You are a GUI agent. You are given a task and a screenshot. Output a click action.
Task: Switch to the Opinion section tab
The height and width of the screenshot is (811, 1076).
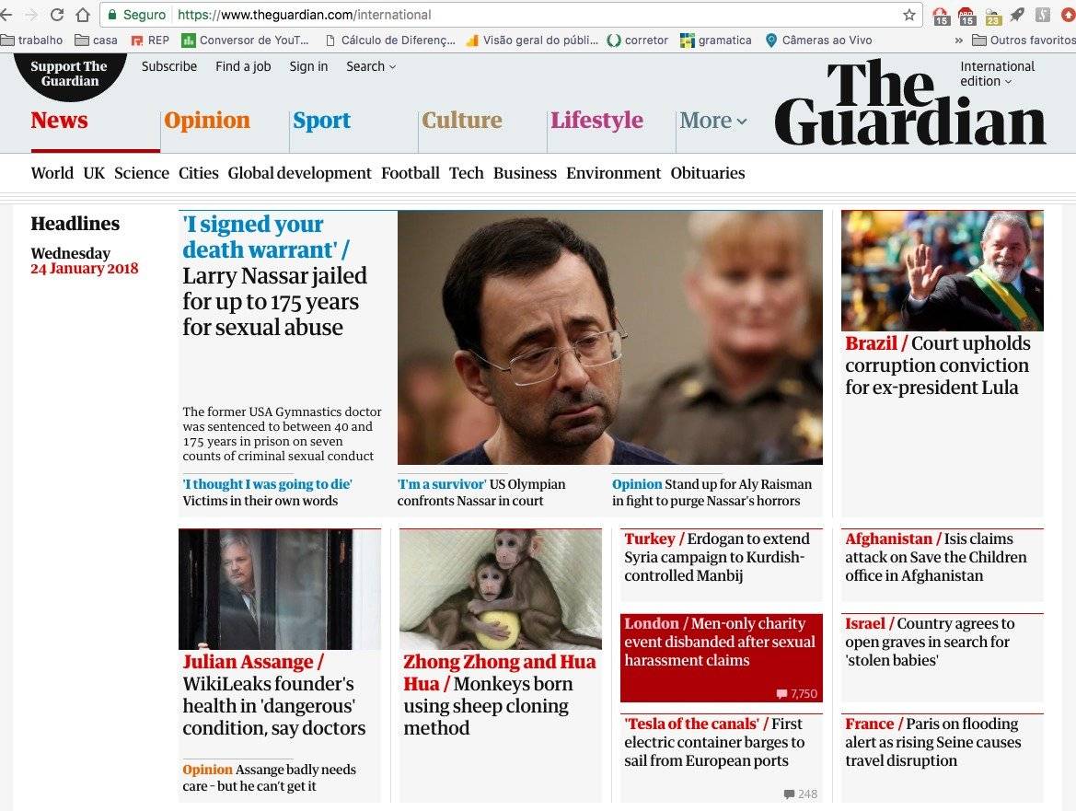(206, 120)
